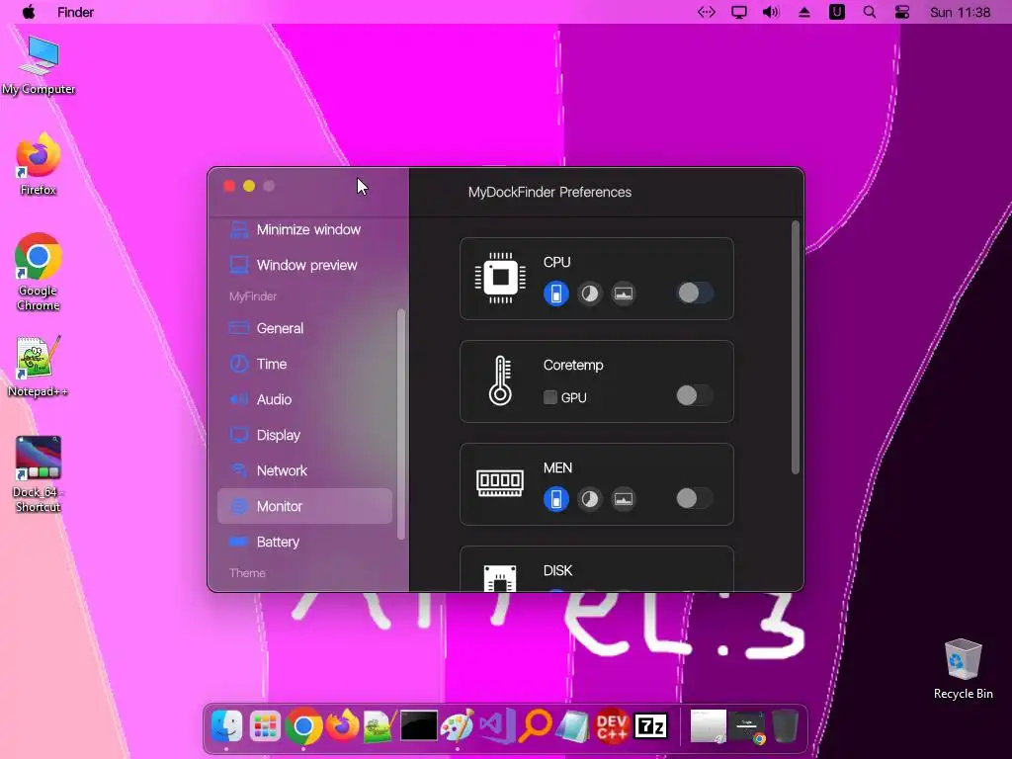
Task: Select Google Chrome desktop shortcut
Action: pyautogui.click(x=39, y=272)
